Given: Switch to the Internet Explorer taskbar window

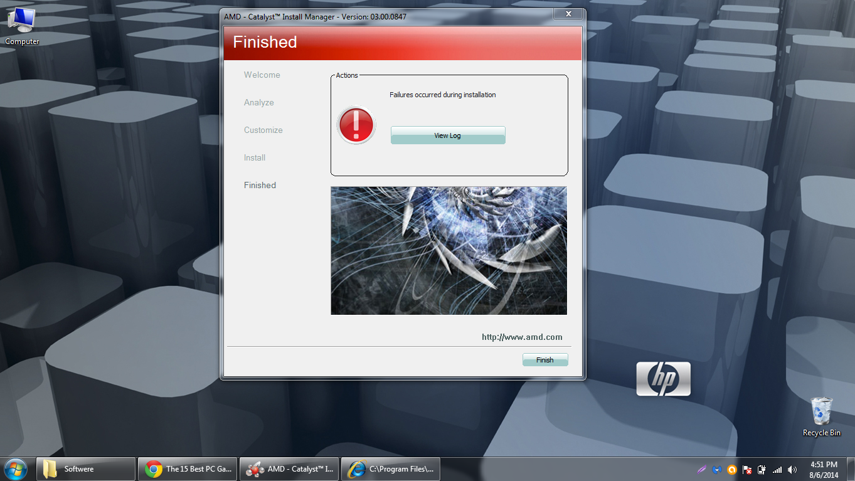Looking at the screenshot, I should pyautogui.click(x=391, y=469).
